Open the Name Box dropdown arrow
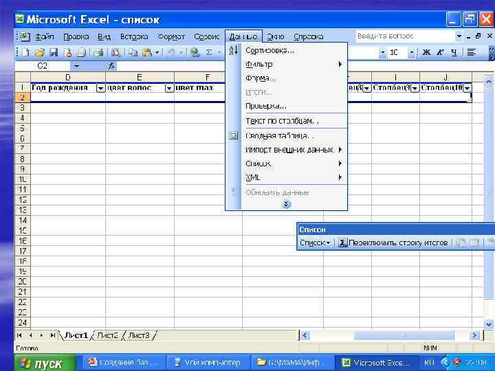Screen dimensions: 495x371 click(76, 66)
